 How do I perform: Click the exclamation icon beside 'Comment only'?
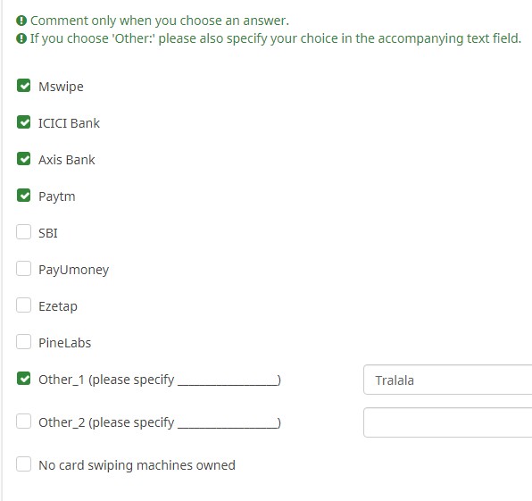coord(21,21)
